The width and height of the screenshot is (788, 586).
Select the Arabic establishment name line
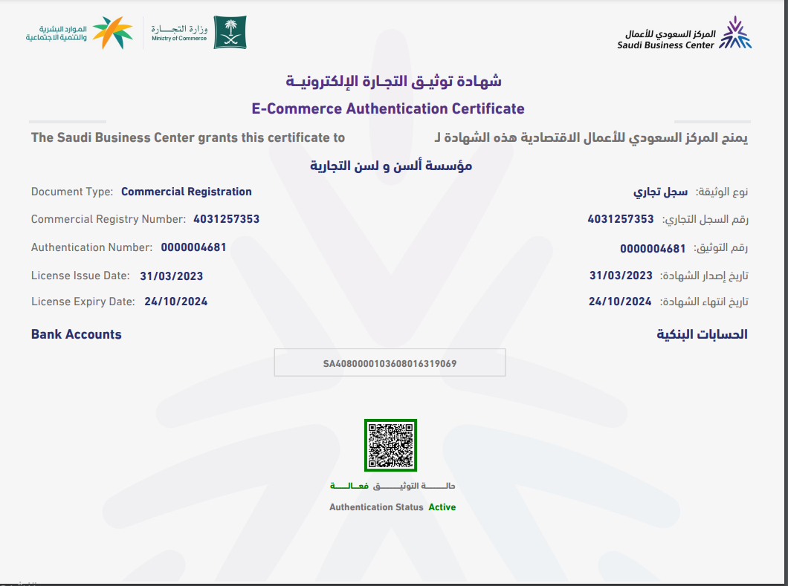[391, 166]
